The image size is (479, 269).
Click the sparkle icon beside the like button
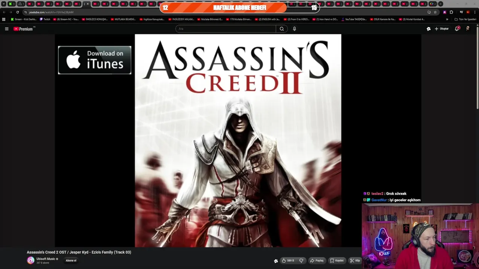pyautogui.click(x=276, y=261)
